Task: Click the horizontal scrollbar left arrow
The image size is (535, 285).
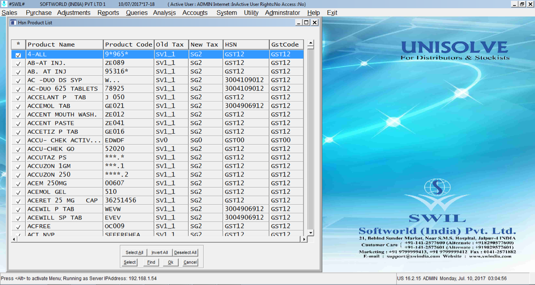Action: (14, 239)
